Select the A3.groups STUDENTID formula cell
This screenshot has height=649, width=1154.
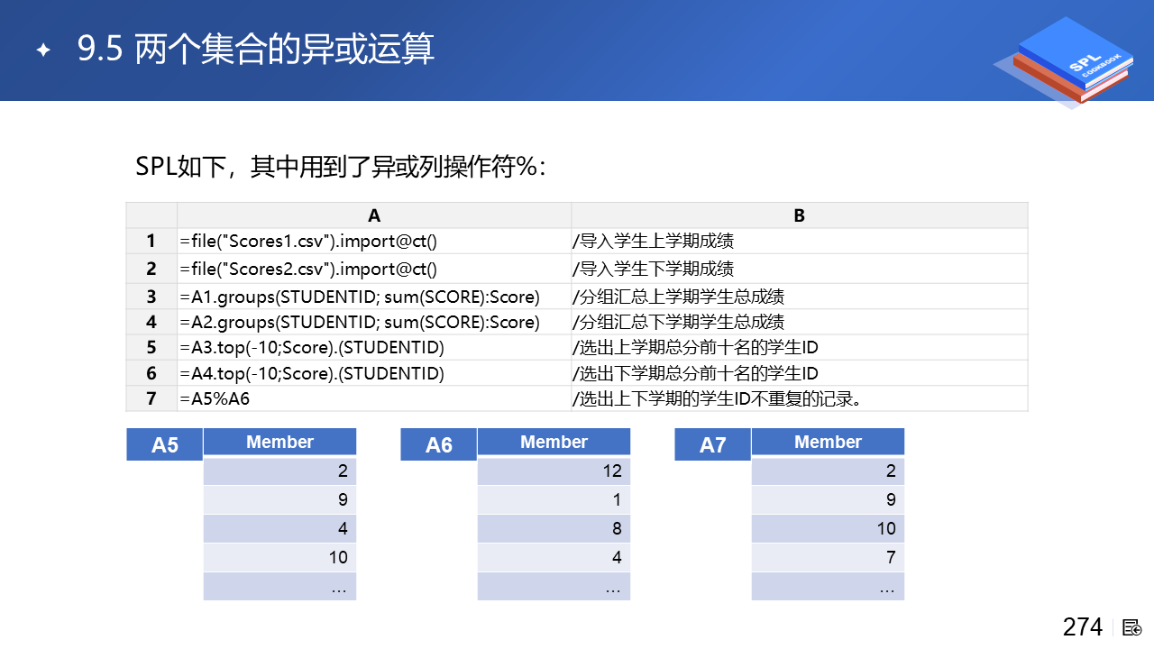click(374, 297)
